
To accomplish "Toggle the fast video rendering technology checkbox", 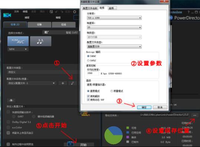I will [8, 112].
